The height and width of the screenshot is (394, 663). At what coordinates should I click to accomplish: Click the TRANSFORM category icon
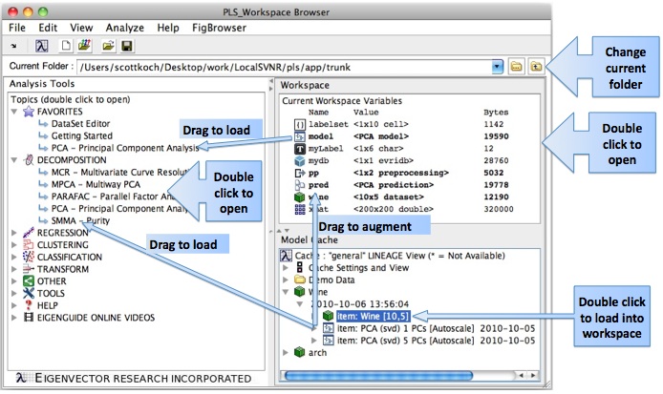29,269
